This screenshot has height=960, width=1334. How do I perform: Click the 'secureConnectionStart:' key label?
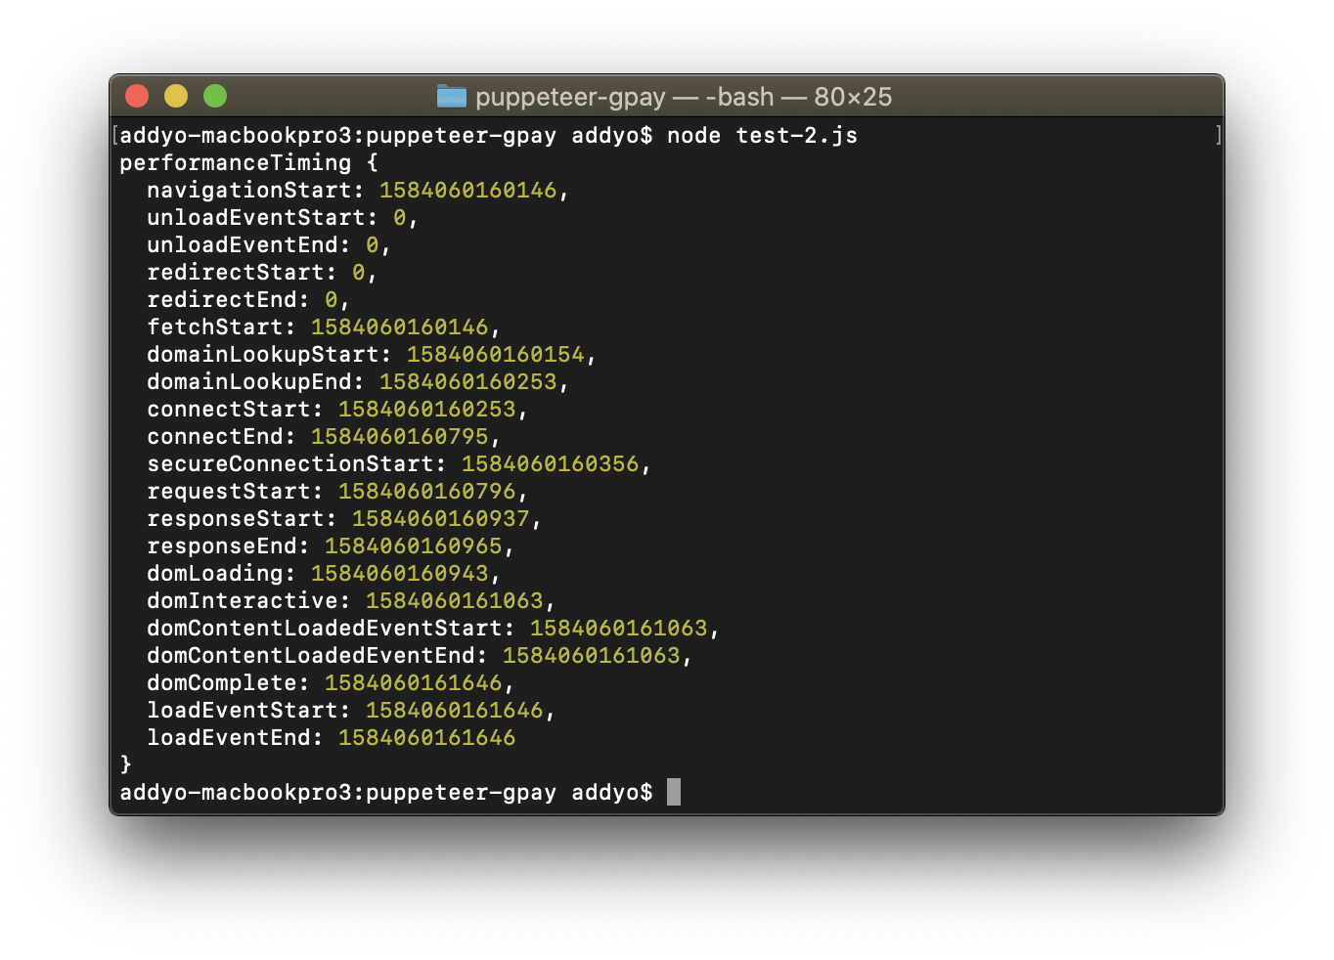[x=297, y=464]
